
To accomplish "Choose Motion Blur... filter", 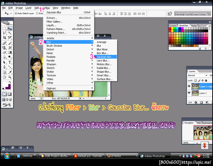I will click(105, 64).
